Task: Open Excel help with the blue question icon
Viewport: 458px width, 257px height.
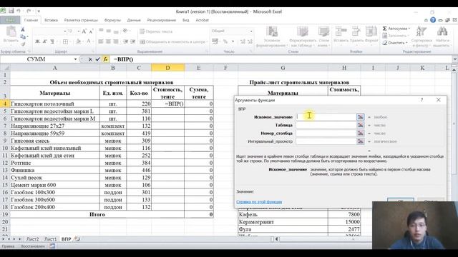Action: [x=433, y=20]
